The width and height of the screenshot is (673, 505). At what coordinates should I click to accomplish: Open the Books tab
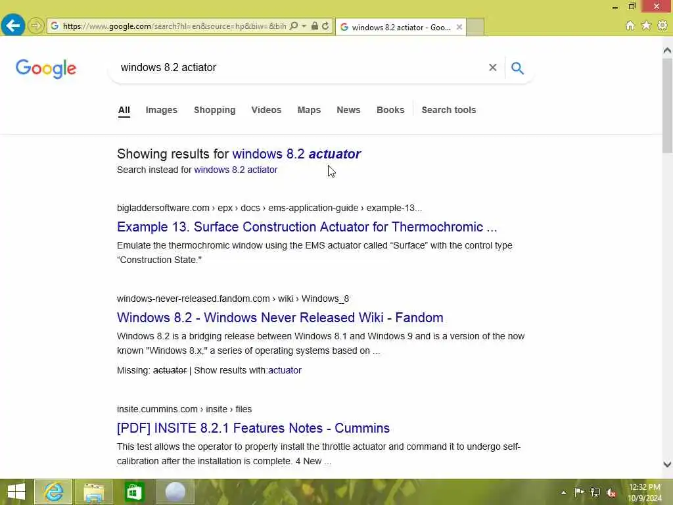pos(390,110)
